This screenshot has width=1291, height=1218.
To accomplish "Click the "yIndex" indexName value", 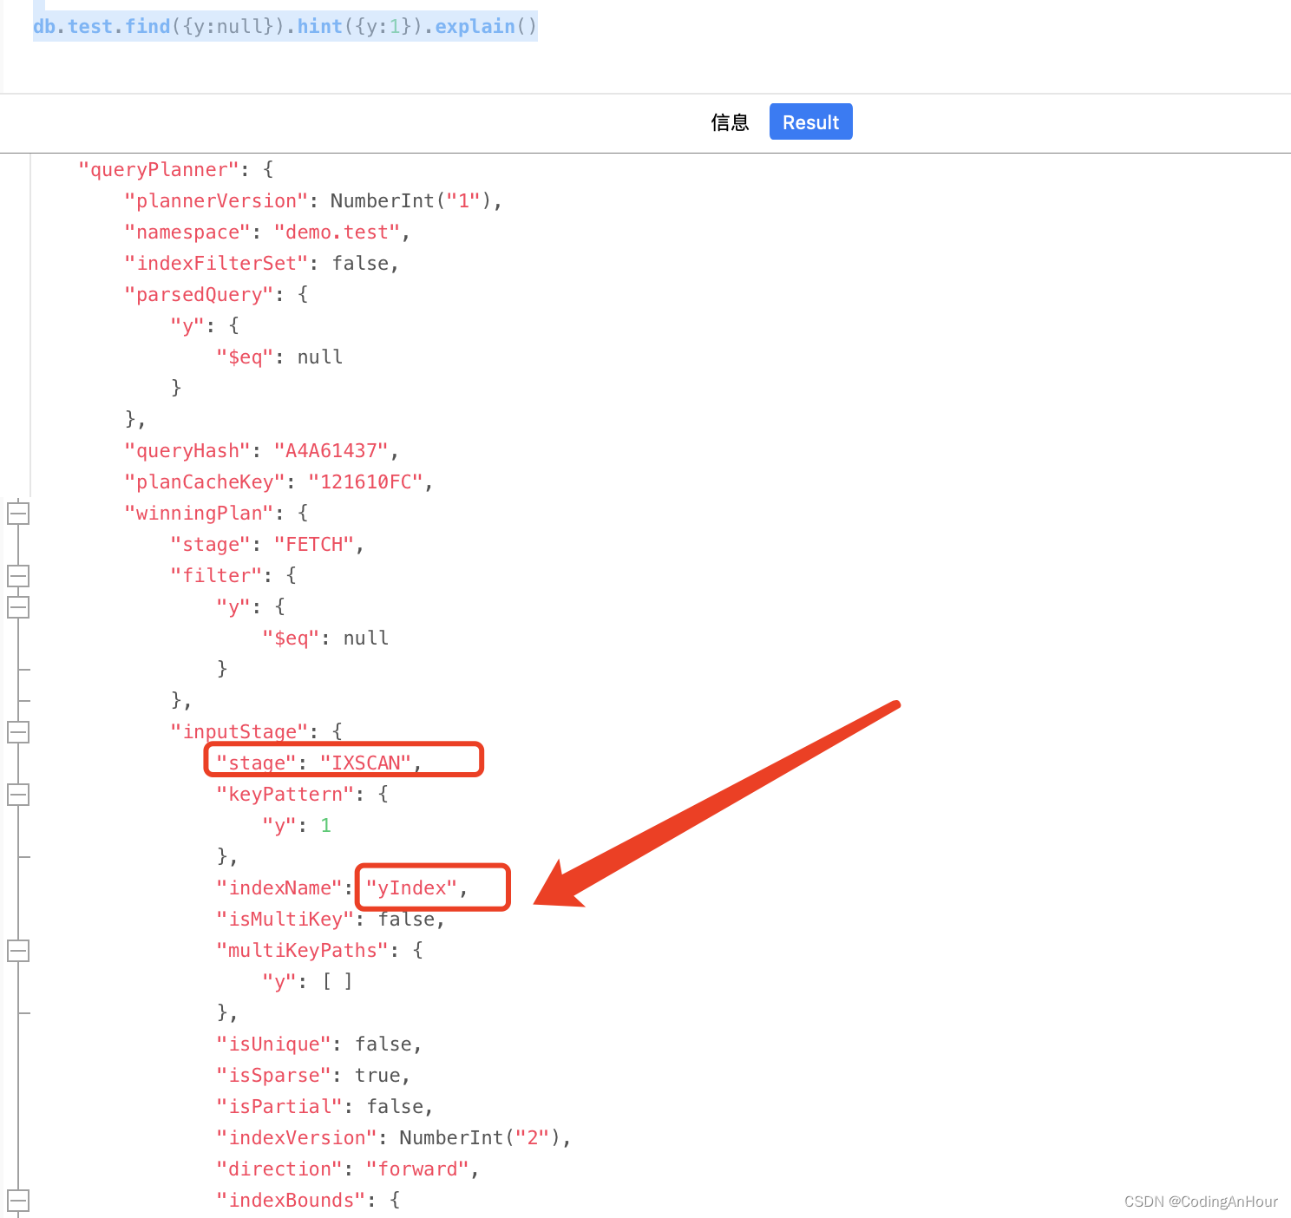I will coord(411,887).
